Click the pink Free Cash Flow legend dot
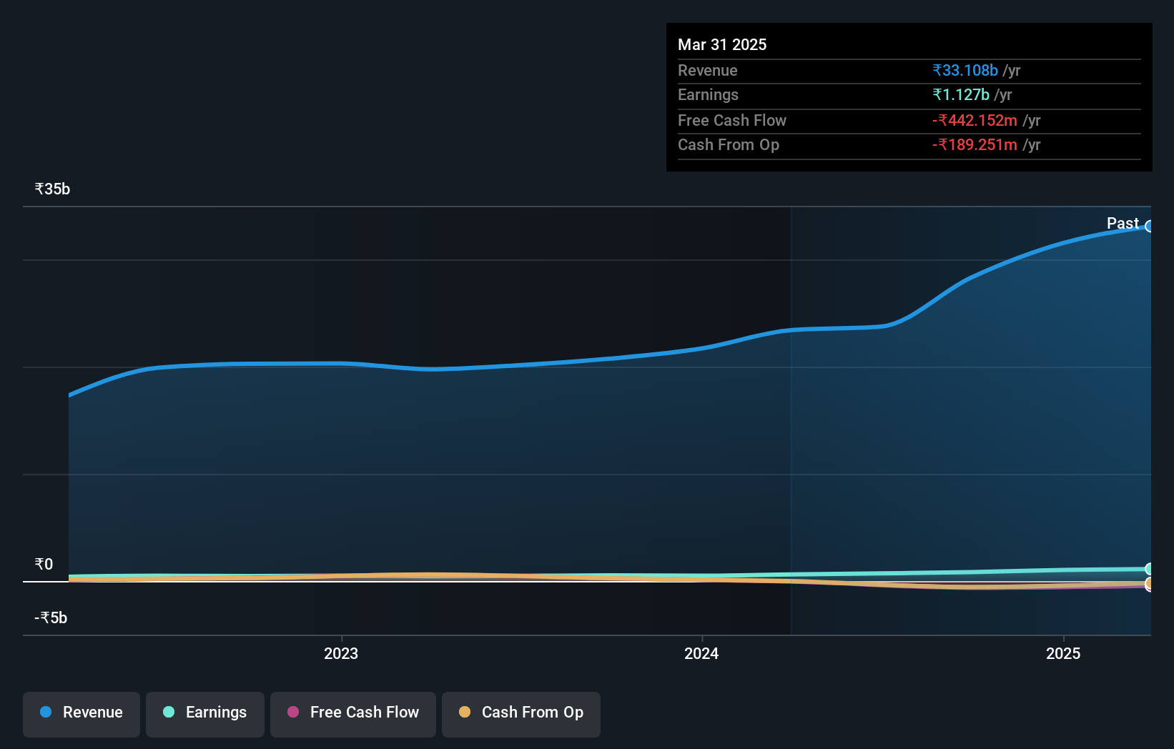 tap(293, 712)
